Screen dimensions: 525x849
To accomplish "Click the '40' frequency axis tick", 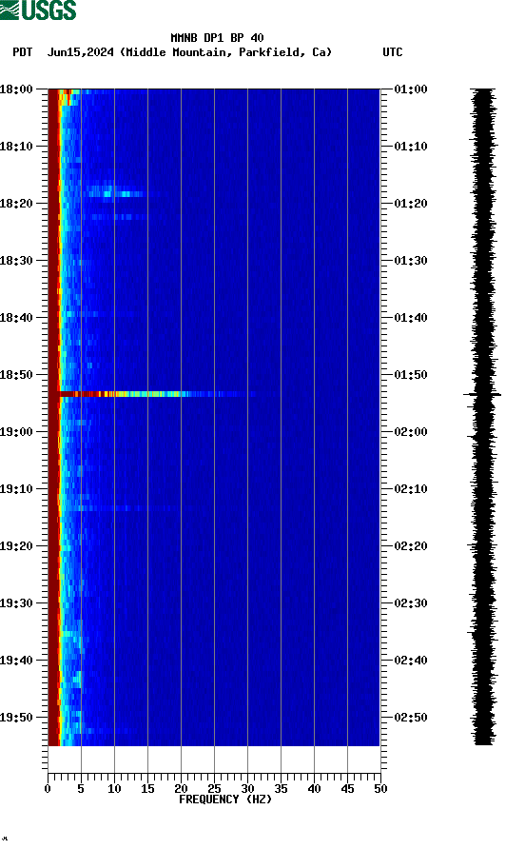I will click(x=314, y=788).
